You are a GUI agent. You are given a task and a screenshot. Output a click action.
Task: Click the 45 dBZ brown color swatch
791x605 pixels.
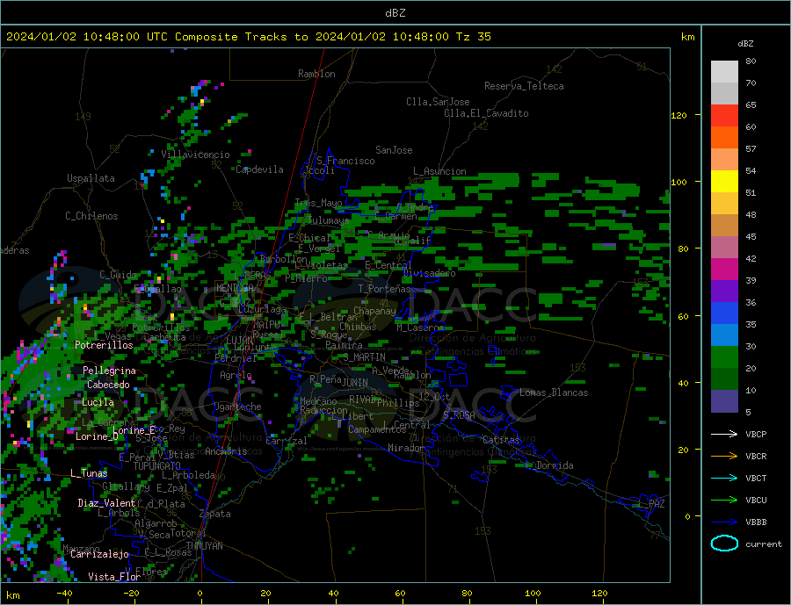(724, 225)
